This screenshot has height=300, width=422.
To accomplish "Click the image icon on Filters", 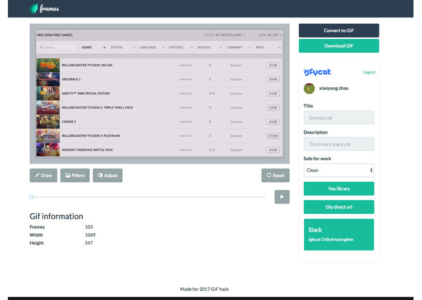I will 68,175.
